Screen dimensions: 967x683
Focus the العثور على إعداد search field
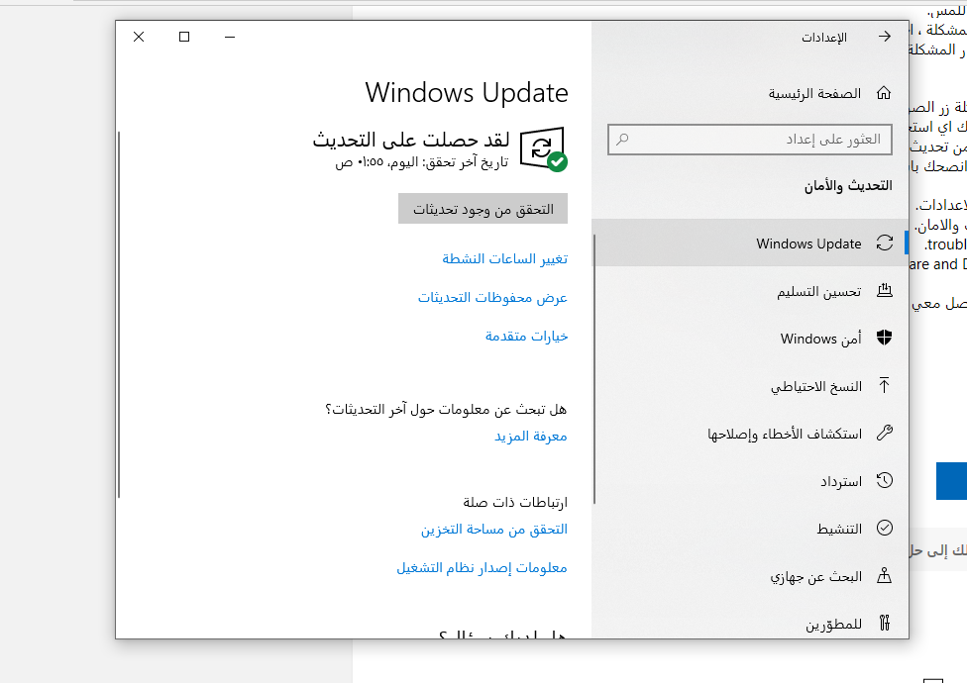pyautogui.click(x=750, y=140)
